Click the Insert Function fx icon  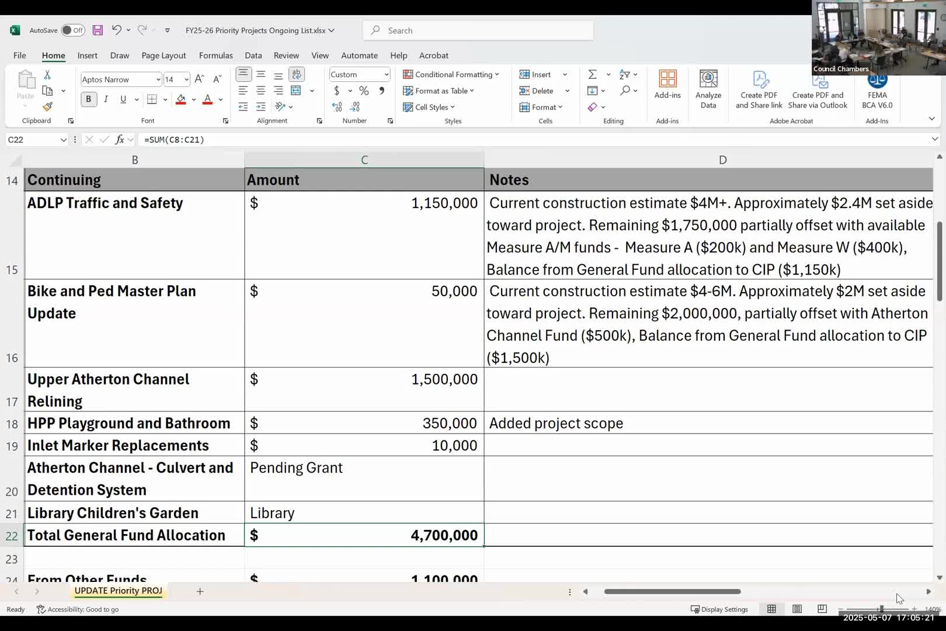click(x=120, y=140)
